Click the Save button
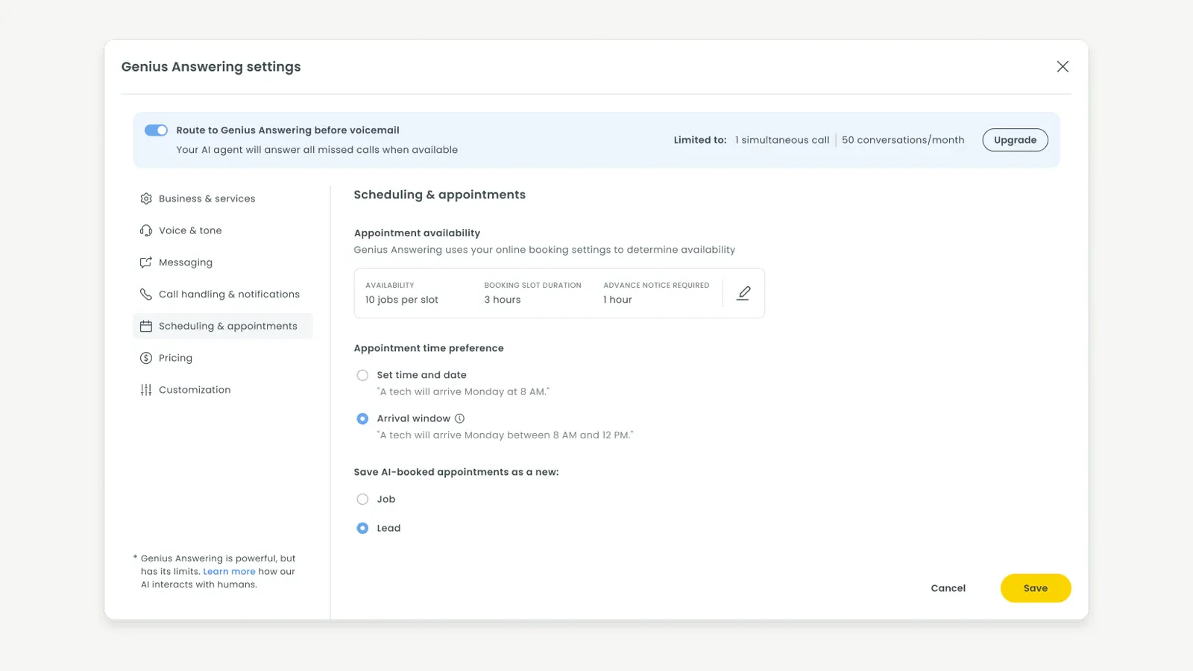 [1036, 588]
